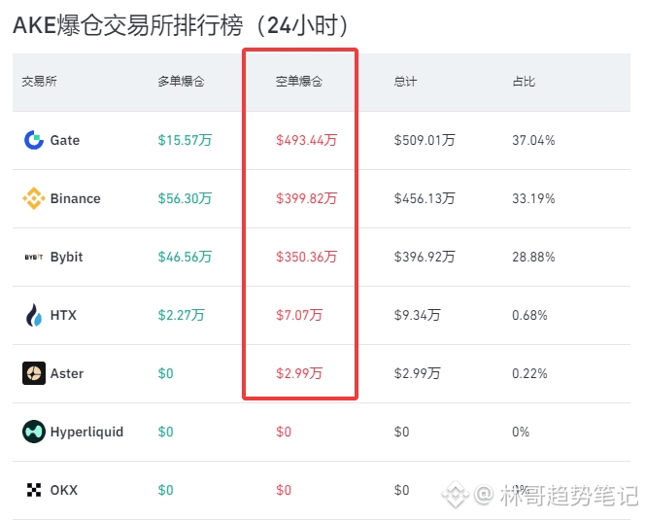Sort by 占比 column header

(524, 82)
